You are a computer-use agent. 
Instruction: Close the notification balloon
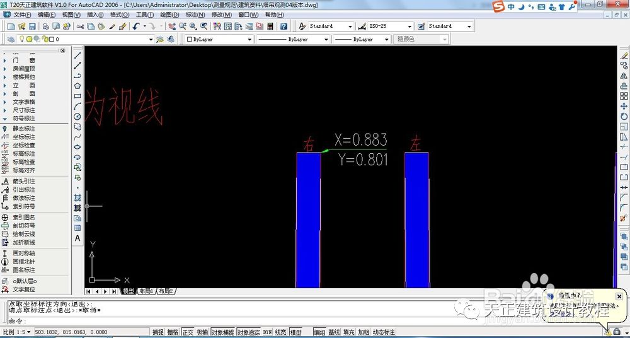(x=619, y=296)
